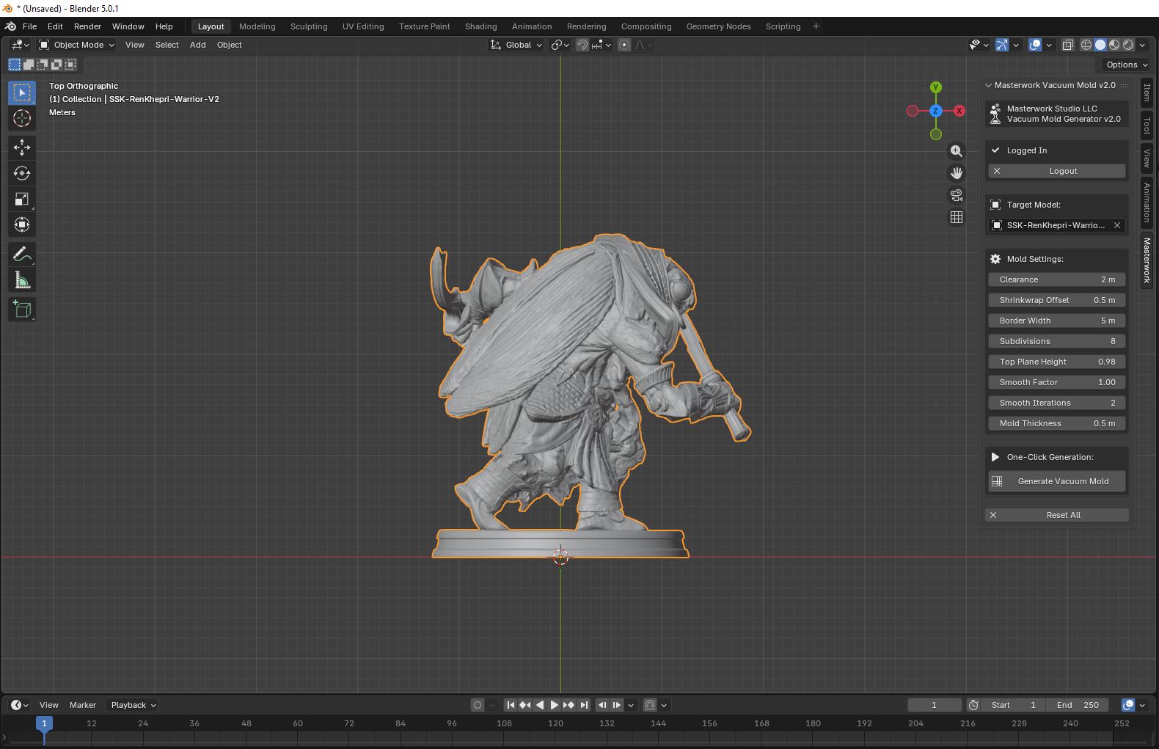This screenshot has width=1159, height=749.
Task: Click the hand pan view icon
Action: point(957,173)
